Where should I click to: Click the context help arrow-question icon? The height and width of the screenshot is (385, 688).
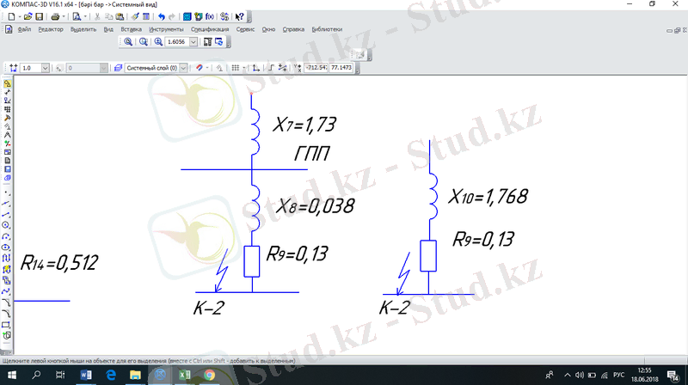point(240,16)
